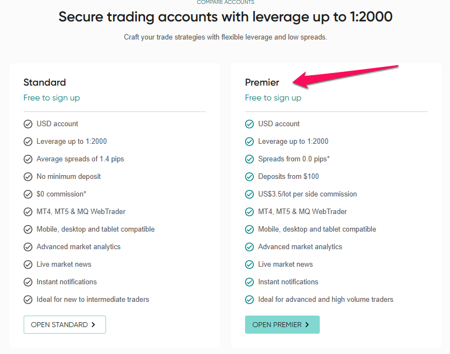Open a Standard account
Screen dimensions: 450x354
pyautogui.click(x=65, y=325)
